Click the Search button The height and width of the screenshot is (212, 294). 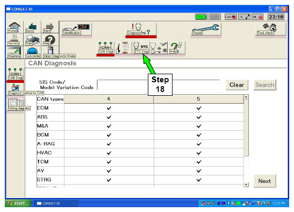click(265, 85)
